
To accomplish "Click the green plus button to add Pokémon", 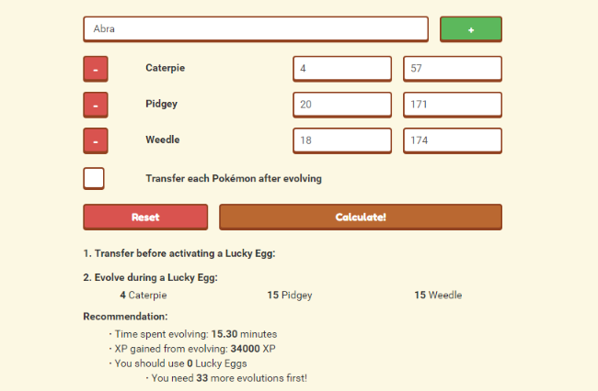I will click(470, 29).
